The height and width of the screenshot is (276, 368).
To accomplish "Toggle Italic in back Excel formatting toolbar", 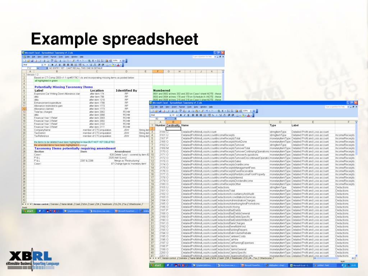I will point(56,65).
